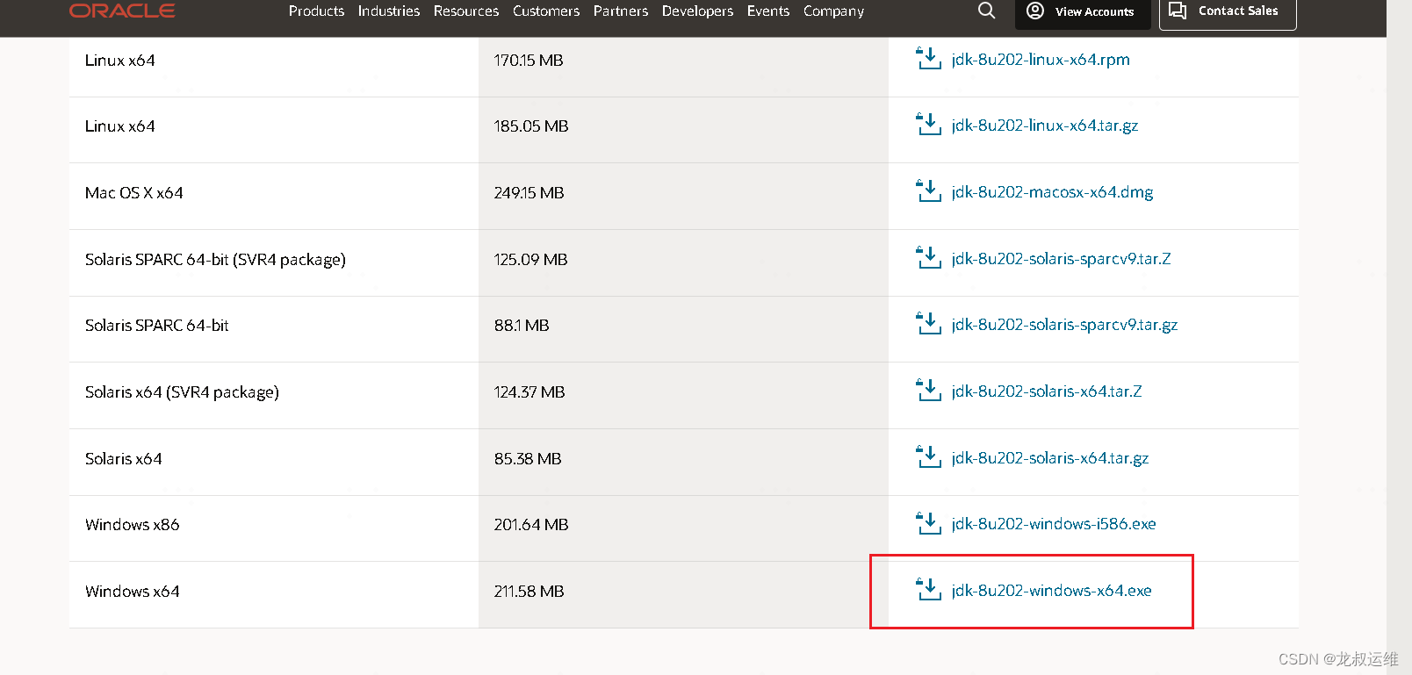Open the search magnifier icon
The width and height of the screenshot is (1412, 675).
click(987, 11)
